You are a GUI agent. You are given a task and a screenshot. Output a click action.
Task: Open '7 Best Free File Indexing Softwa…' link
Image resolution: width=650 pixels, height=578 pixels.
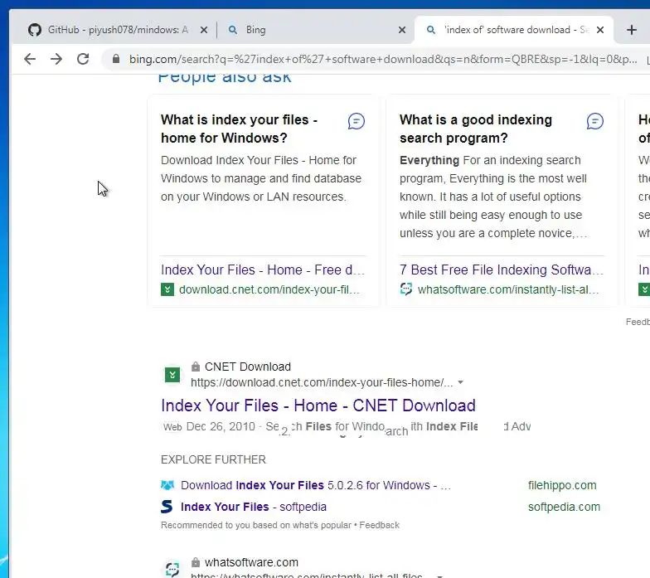coord(502,270)
